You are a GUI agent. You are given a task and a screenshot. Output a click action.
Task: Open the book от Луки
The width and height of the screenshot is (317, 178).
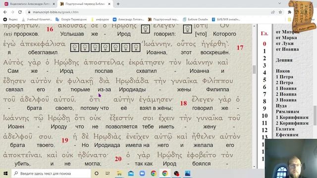click(285, 44)
